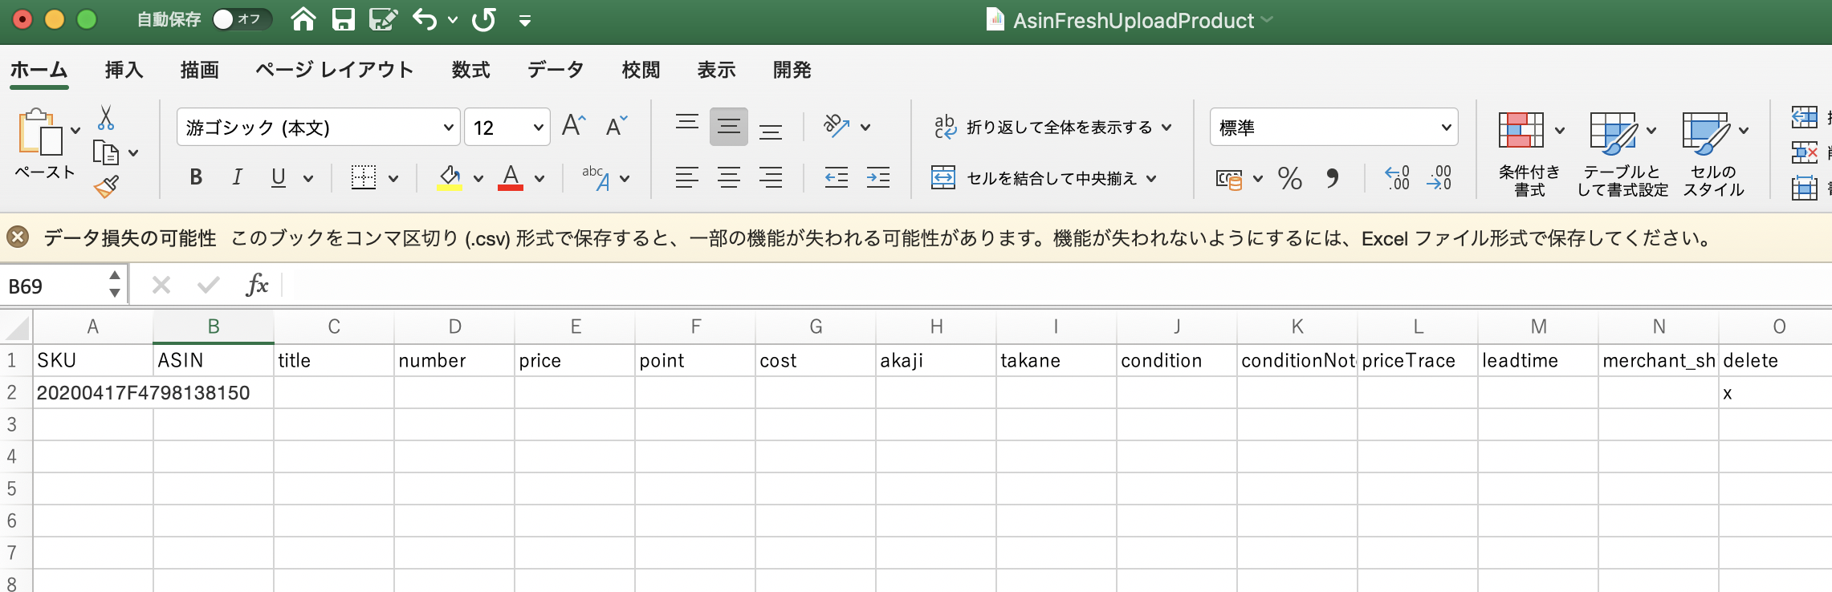Viewport: 1832px width, 592px height.
Task: Click セルのスタイル button
Action: click(1713, 154)
